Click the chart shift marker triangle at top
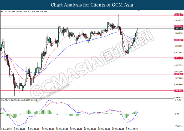This screenshot has width=184, height=131. point(139,10)
